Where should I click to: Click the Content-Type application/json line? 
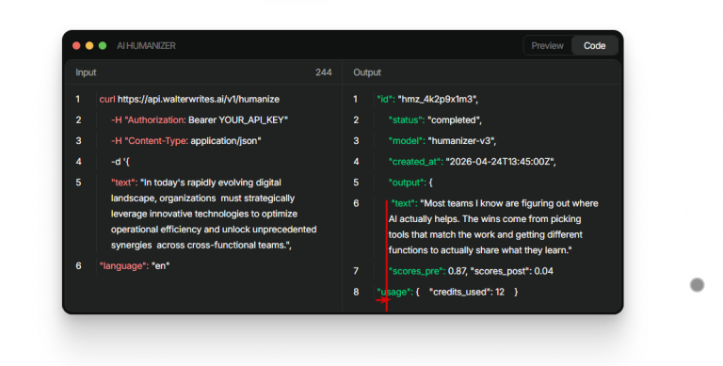(185, 140)
